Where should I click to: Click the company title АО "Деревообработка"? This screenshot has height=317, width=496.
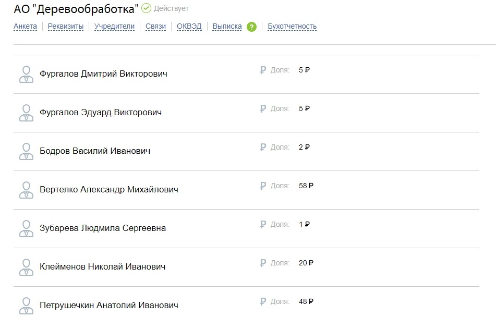coord(76,9)
